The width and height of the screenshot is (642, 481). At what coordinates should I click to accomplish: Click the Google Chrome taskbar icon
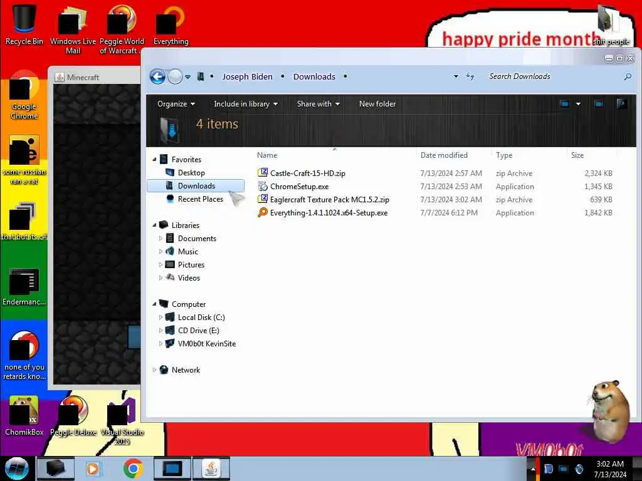[133, 468]
